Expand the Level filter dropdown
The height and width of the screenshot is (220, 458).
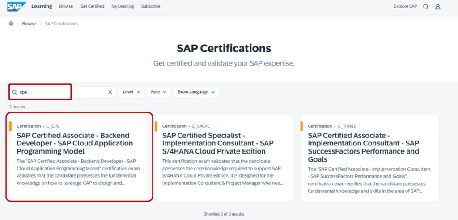point(131,92)
